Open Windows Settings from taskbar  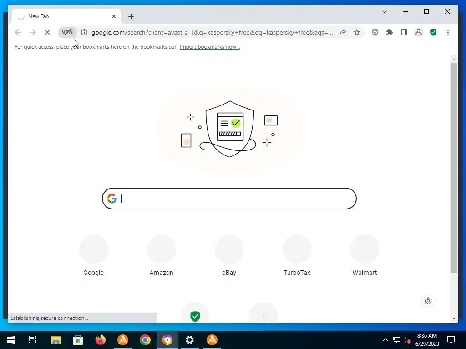coord(190,340)
